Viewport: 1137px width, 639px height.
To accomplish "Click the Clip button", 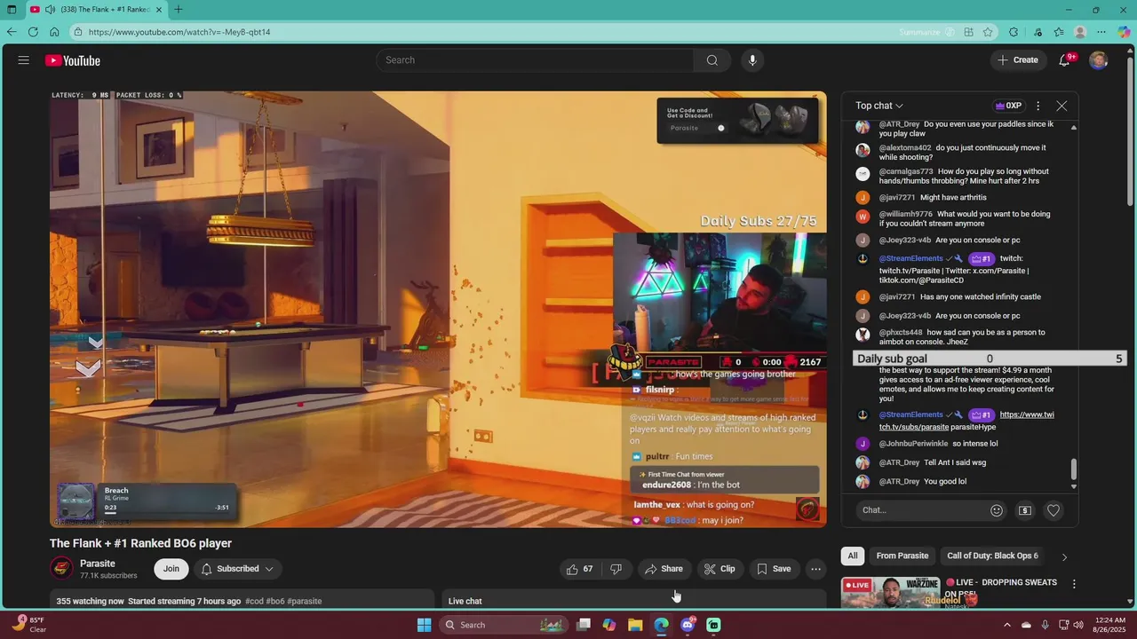I will point(720,569).
